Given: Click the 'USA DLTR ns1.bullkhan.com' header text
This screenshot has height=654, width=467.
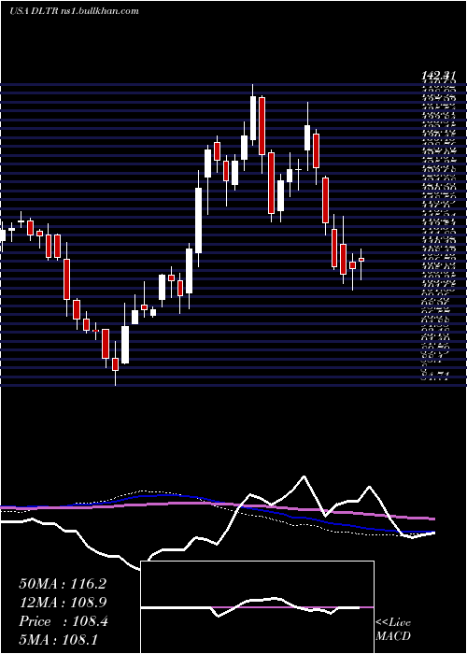Looking at the screenshot, I should 74,11.
